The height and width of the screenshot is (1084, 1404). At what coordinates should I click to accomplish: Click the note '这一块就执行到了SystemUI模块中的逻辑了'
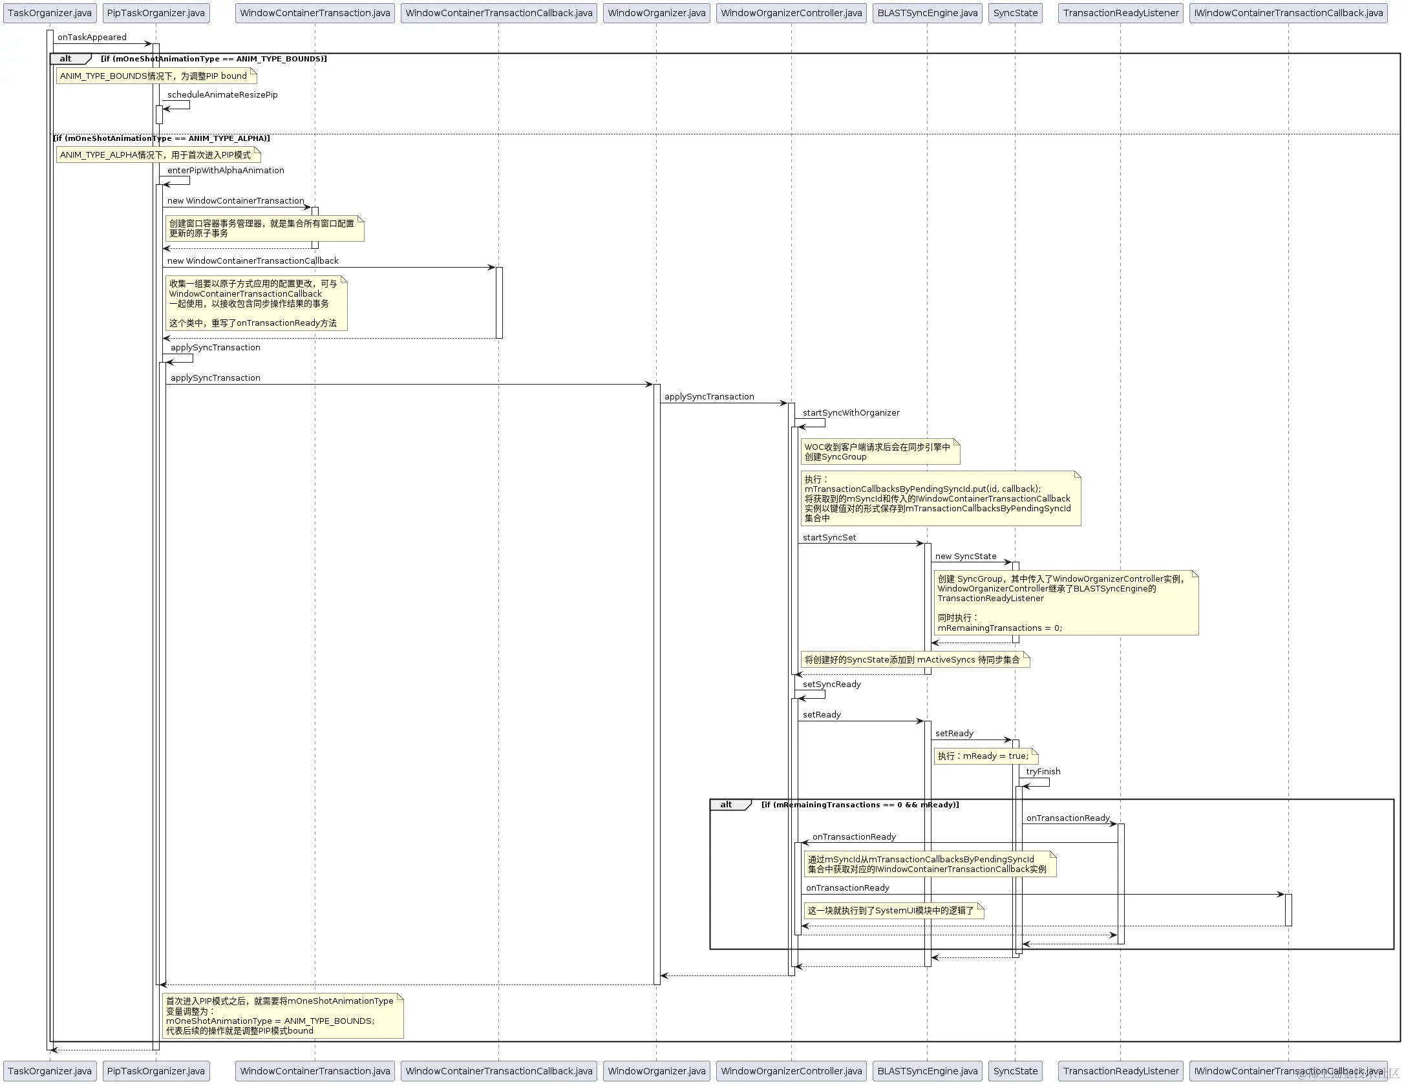click(x=894, y=911)
